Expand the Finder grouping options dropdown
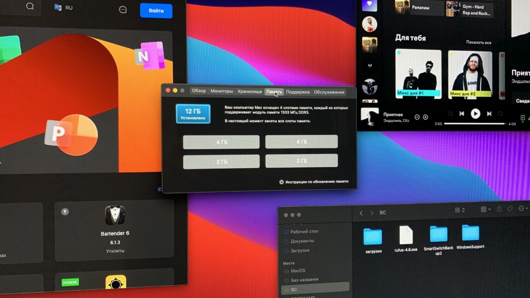The height and width of the screenshot is (298, 530). (x=485, y=209)
